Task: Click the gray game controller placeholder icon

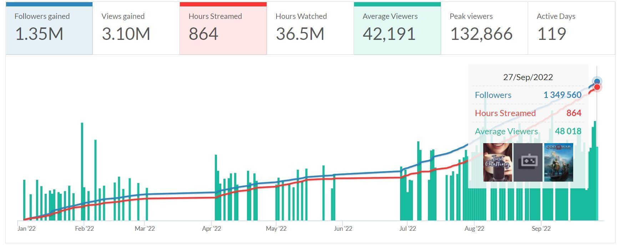Action: [x=528, y=162]
